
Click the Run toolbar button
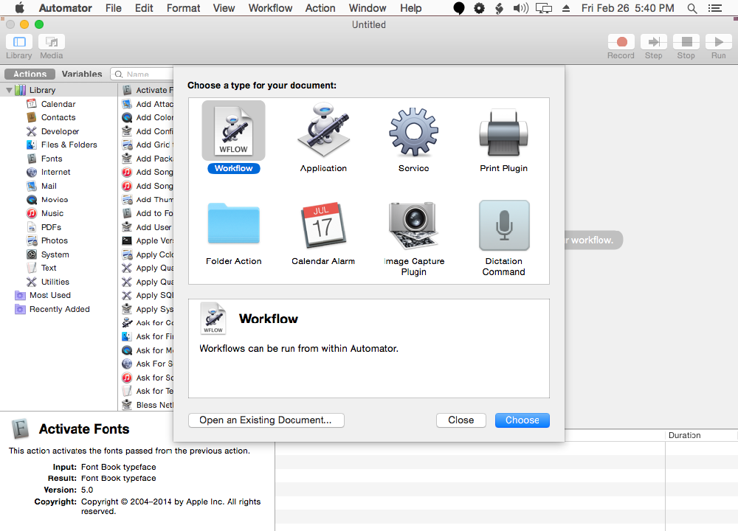[x=719, y=42]
